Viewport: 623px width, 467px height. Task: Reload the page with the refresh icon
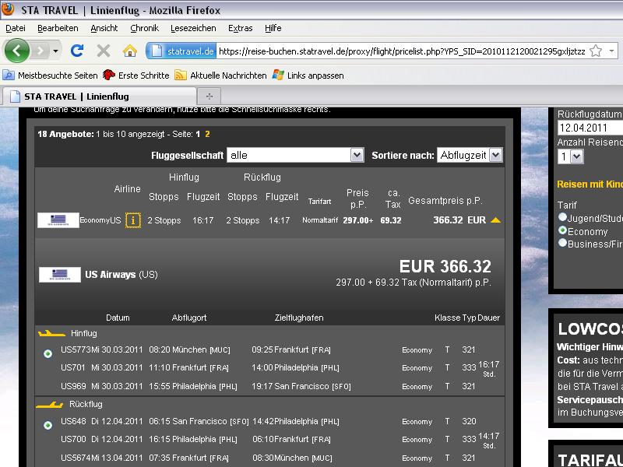77,51
